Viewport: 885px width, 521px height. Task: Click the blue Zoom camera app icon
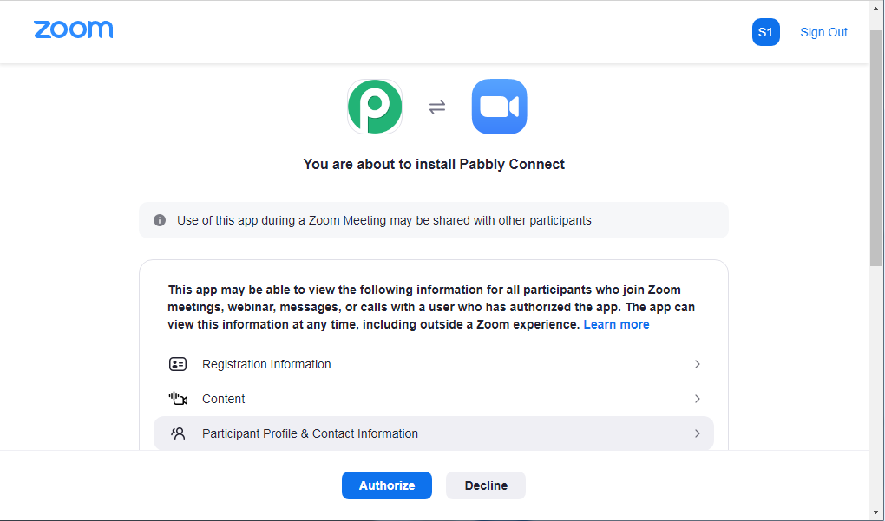(x=500, y=107)
